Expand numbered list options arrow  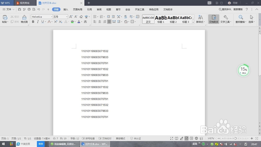tap(104, 17)
